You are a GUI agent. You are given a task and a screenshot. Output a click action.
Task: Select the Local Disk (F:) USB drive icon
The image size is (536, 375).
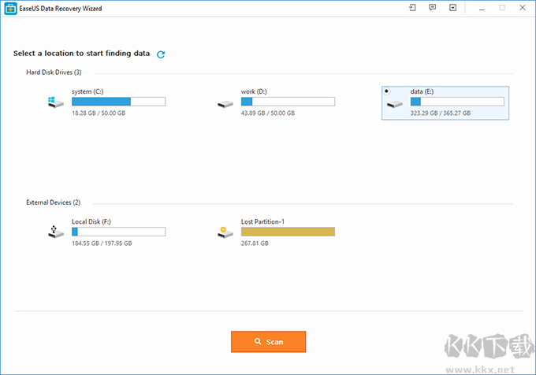coord(56,232)
